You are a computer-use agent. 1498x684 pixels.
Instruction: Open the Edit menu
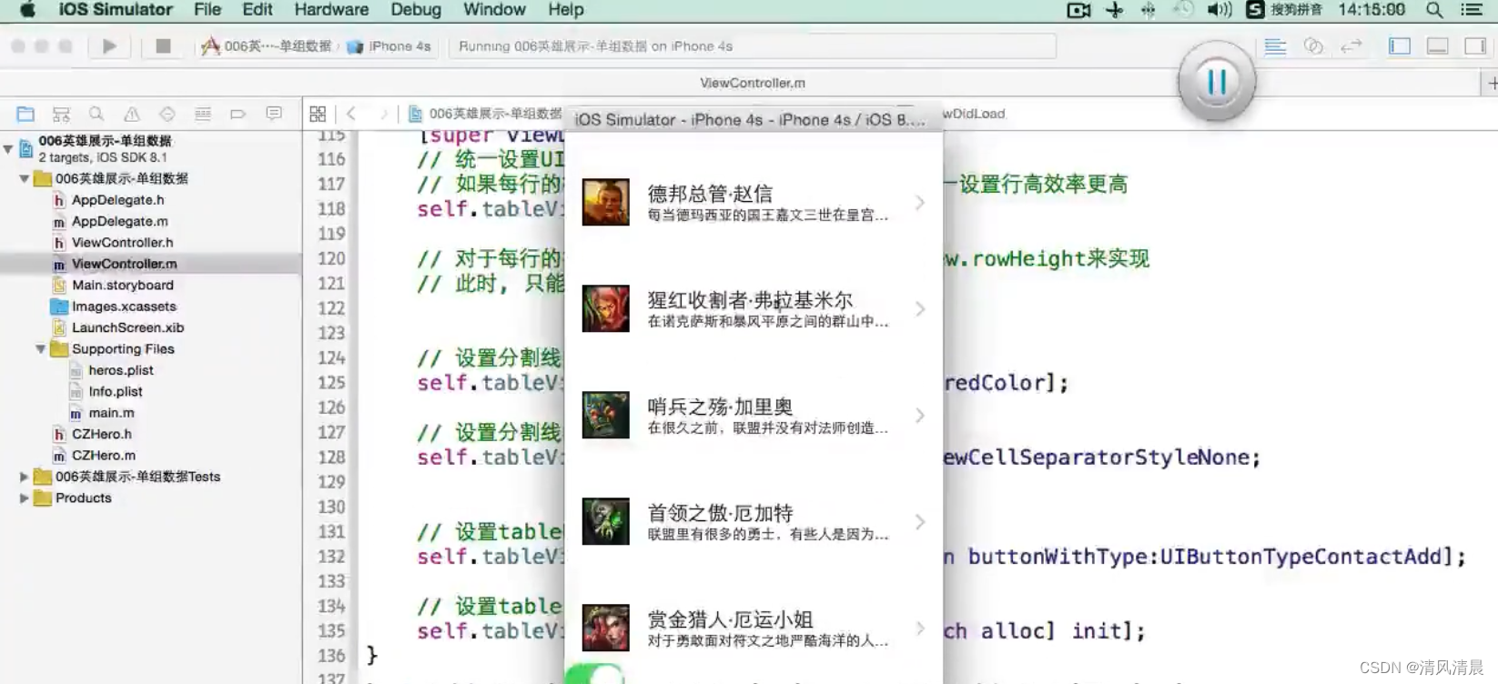coord(258,10)
